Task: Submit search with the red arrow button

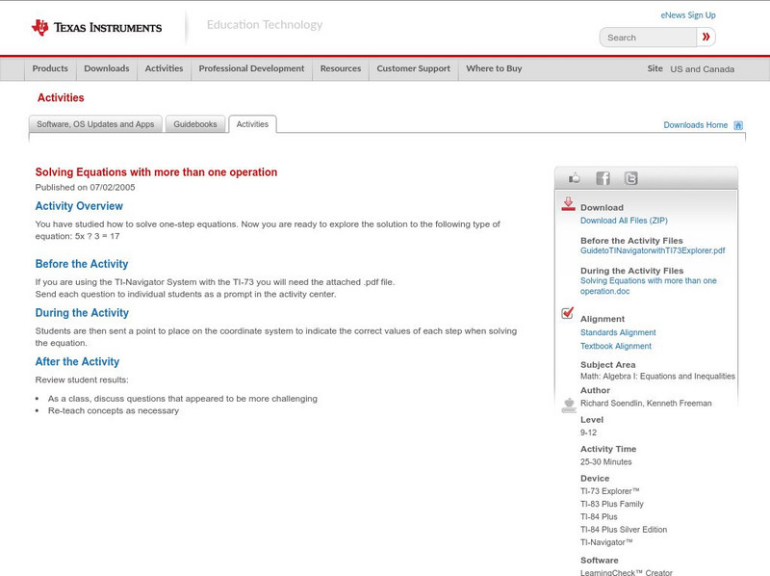Action: tap(706, 37)
